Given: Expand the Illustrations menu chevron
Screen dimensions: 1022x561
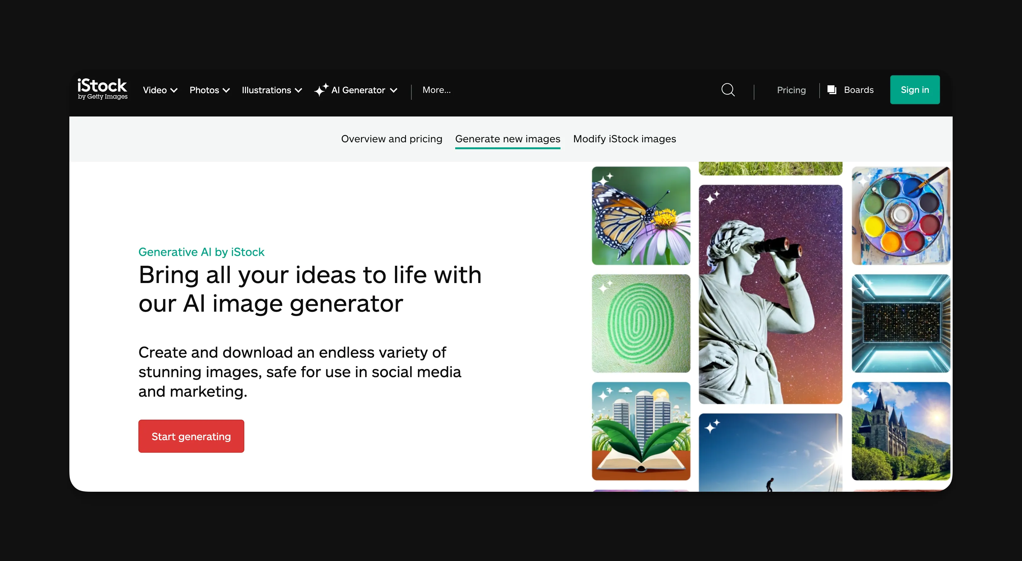Looking at the screenshot, I should (299, 90).
